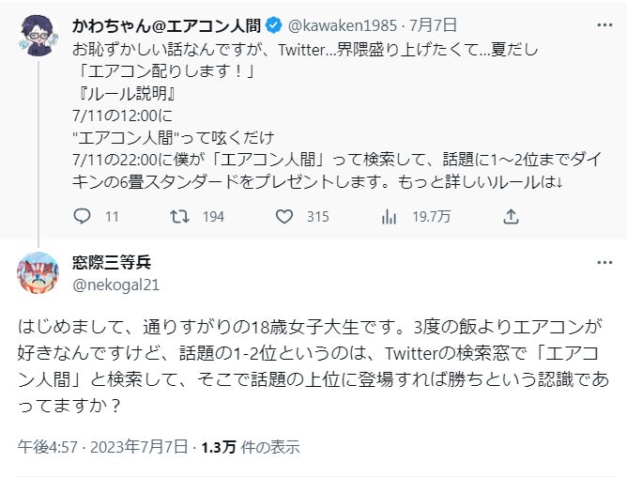Click the 194 retweet count
This screenshot has height=478, width=627.
213,217
